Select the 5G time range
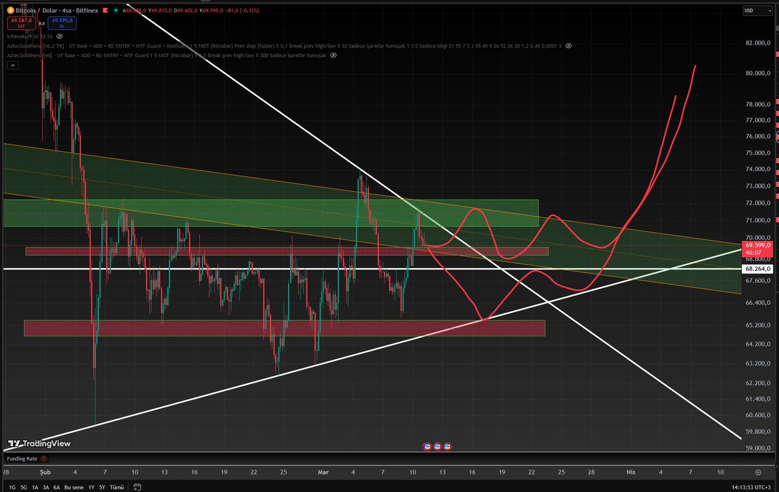The height and width of the screenshot is (492, 779). tap(24, 487)
